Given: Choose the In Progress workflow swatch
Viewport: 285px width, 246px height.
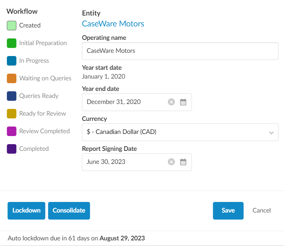Looking at the screenshot, I should 12,61.
